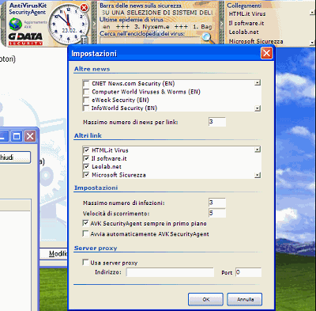Check Avvia automaticamente AVK SecurityAgent
316x311 pixels.
(x=85, y=233)
